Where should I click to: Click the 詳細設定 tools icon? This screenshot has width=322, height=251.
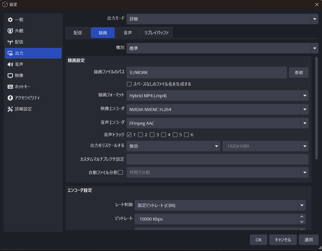click(x=10, y=109)
